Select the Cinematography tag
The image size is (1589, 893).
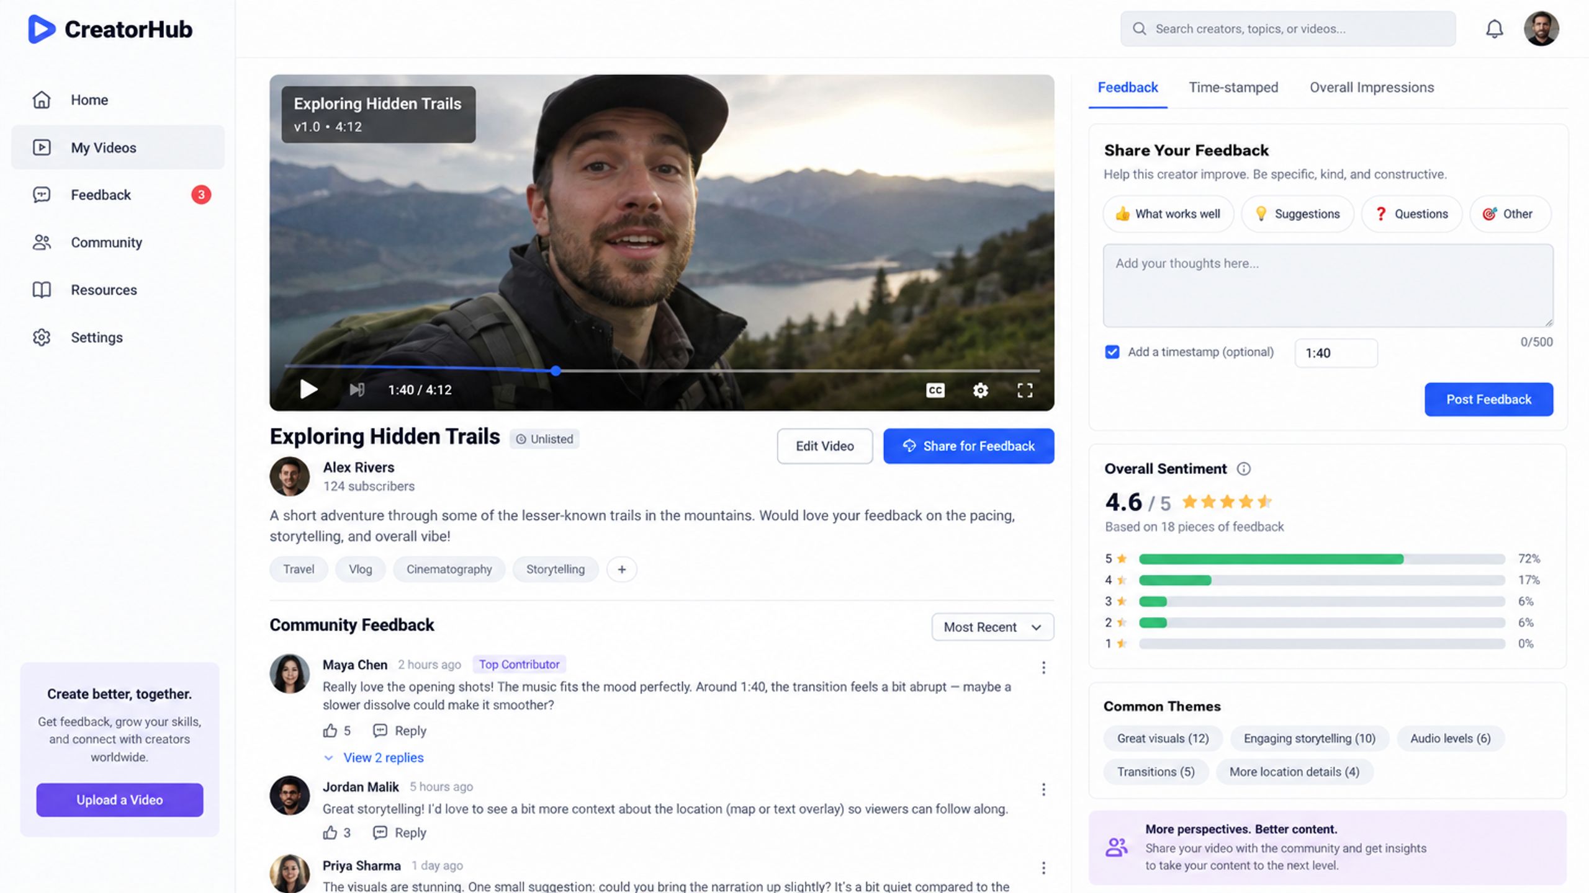(449, 569)
